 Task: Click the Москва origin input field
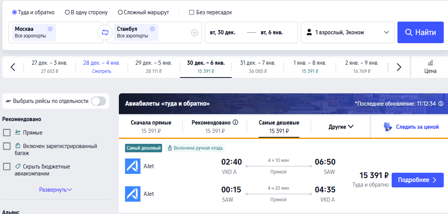(56, 32)
